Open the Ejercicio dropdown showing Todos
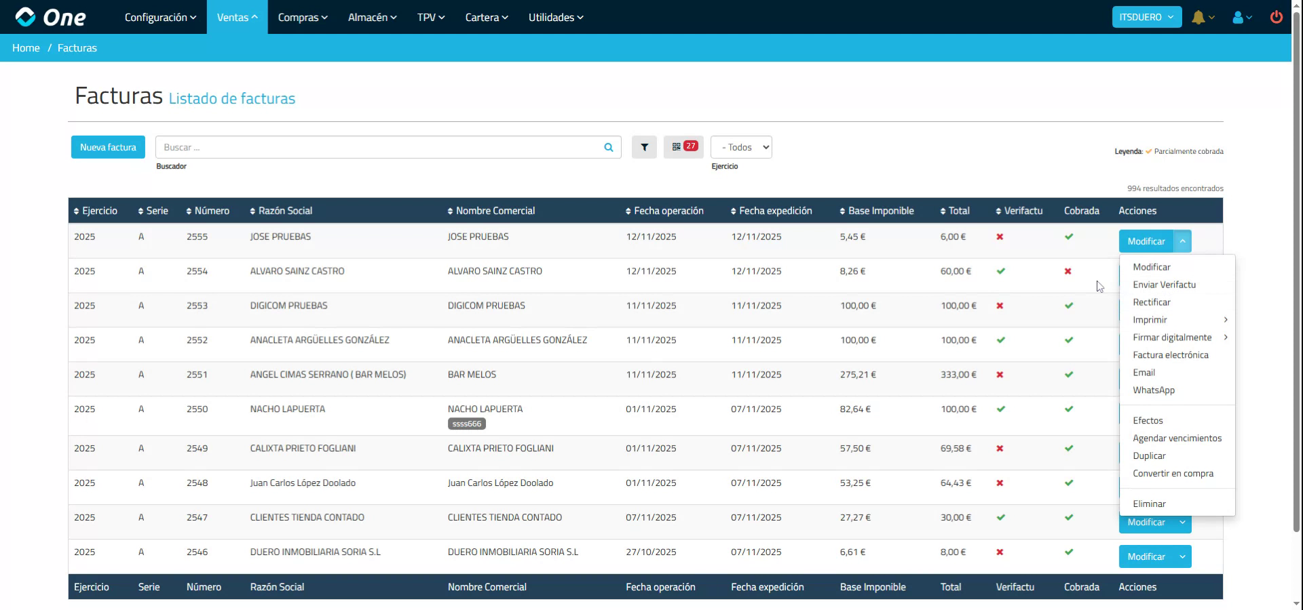Screen dimensions: 1303x610 coord(740,147)
